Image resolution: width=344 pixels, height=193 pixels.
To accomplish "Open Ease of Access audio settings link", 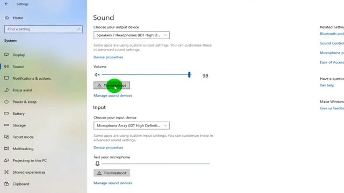I will (332, 62).
